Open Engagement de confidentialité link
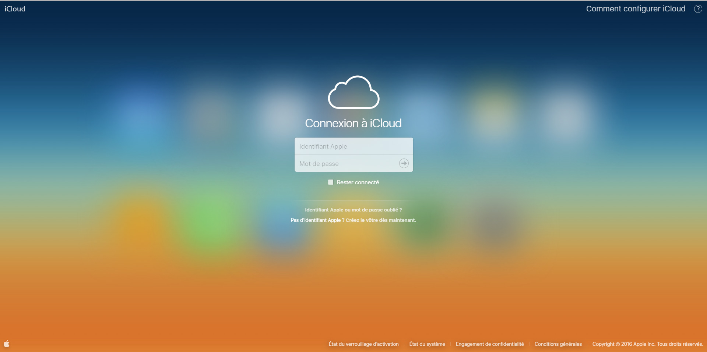The height and width of the screenshot is (352, 707). 490,344
